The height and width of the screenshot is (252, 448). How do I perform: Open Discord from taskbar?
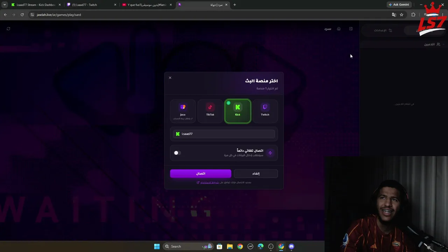[x=292, y=246]
